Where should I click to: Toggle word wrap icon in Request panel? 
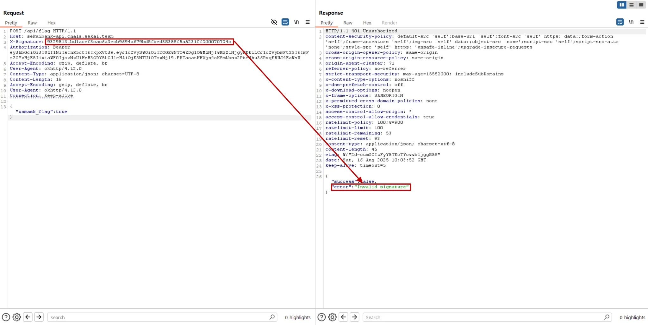[x=285, y=22]
